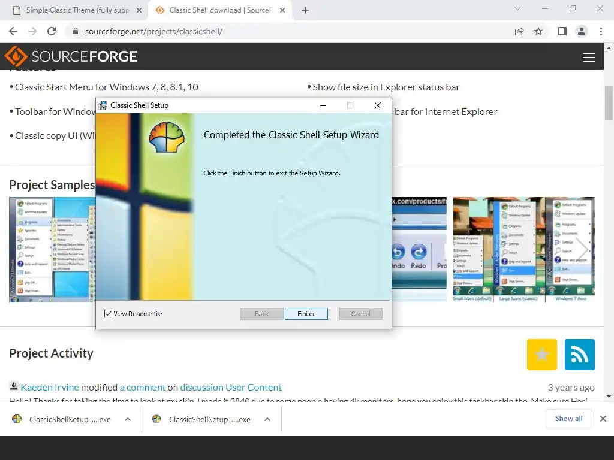Close the Simple Classic Theme tab
This screenshot has height=460, width=614.
tap(139, 11)
